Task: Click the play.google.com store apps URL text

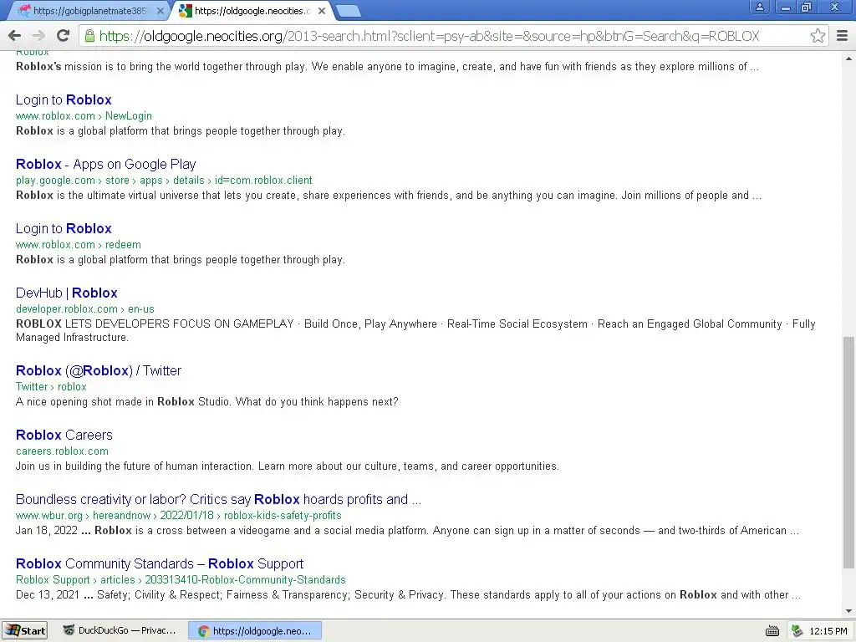Action: click(164, 181)
